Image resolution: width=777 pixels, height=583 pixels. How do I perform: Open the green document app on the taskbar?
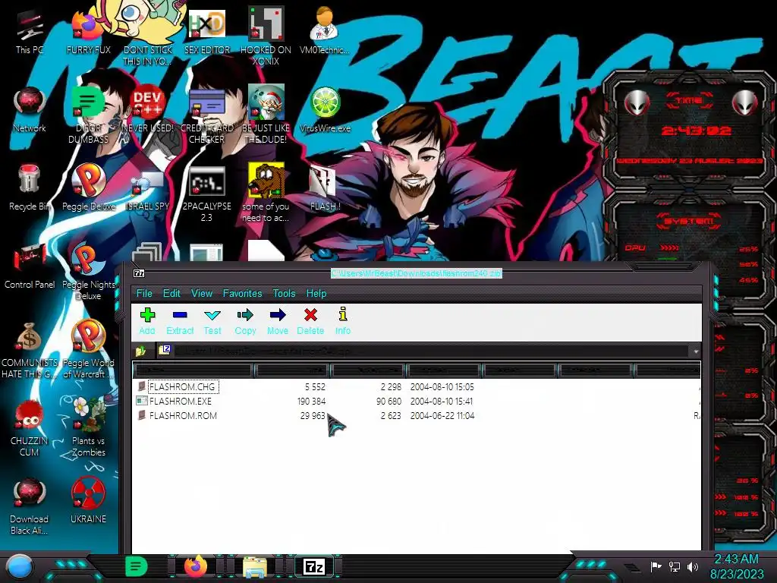[136, 566]
